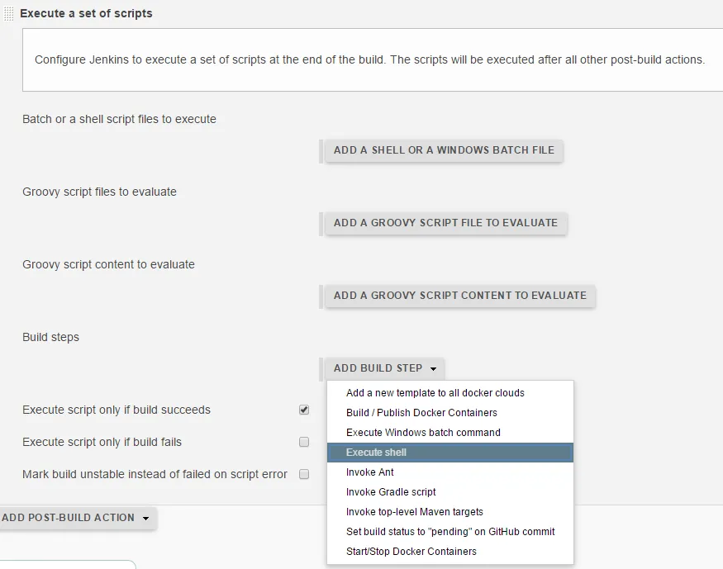Select Set build status to pending on GitHub commit
The image size is (723, 569).
pyautogui.click(x=450, y=532)
